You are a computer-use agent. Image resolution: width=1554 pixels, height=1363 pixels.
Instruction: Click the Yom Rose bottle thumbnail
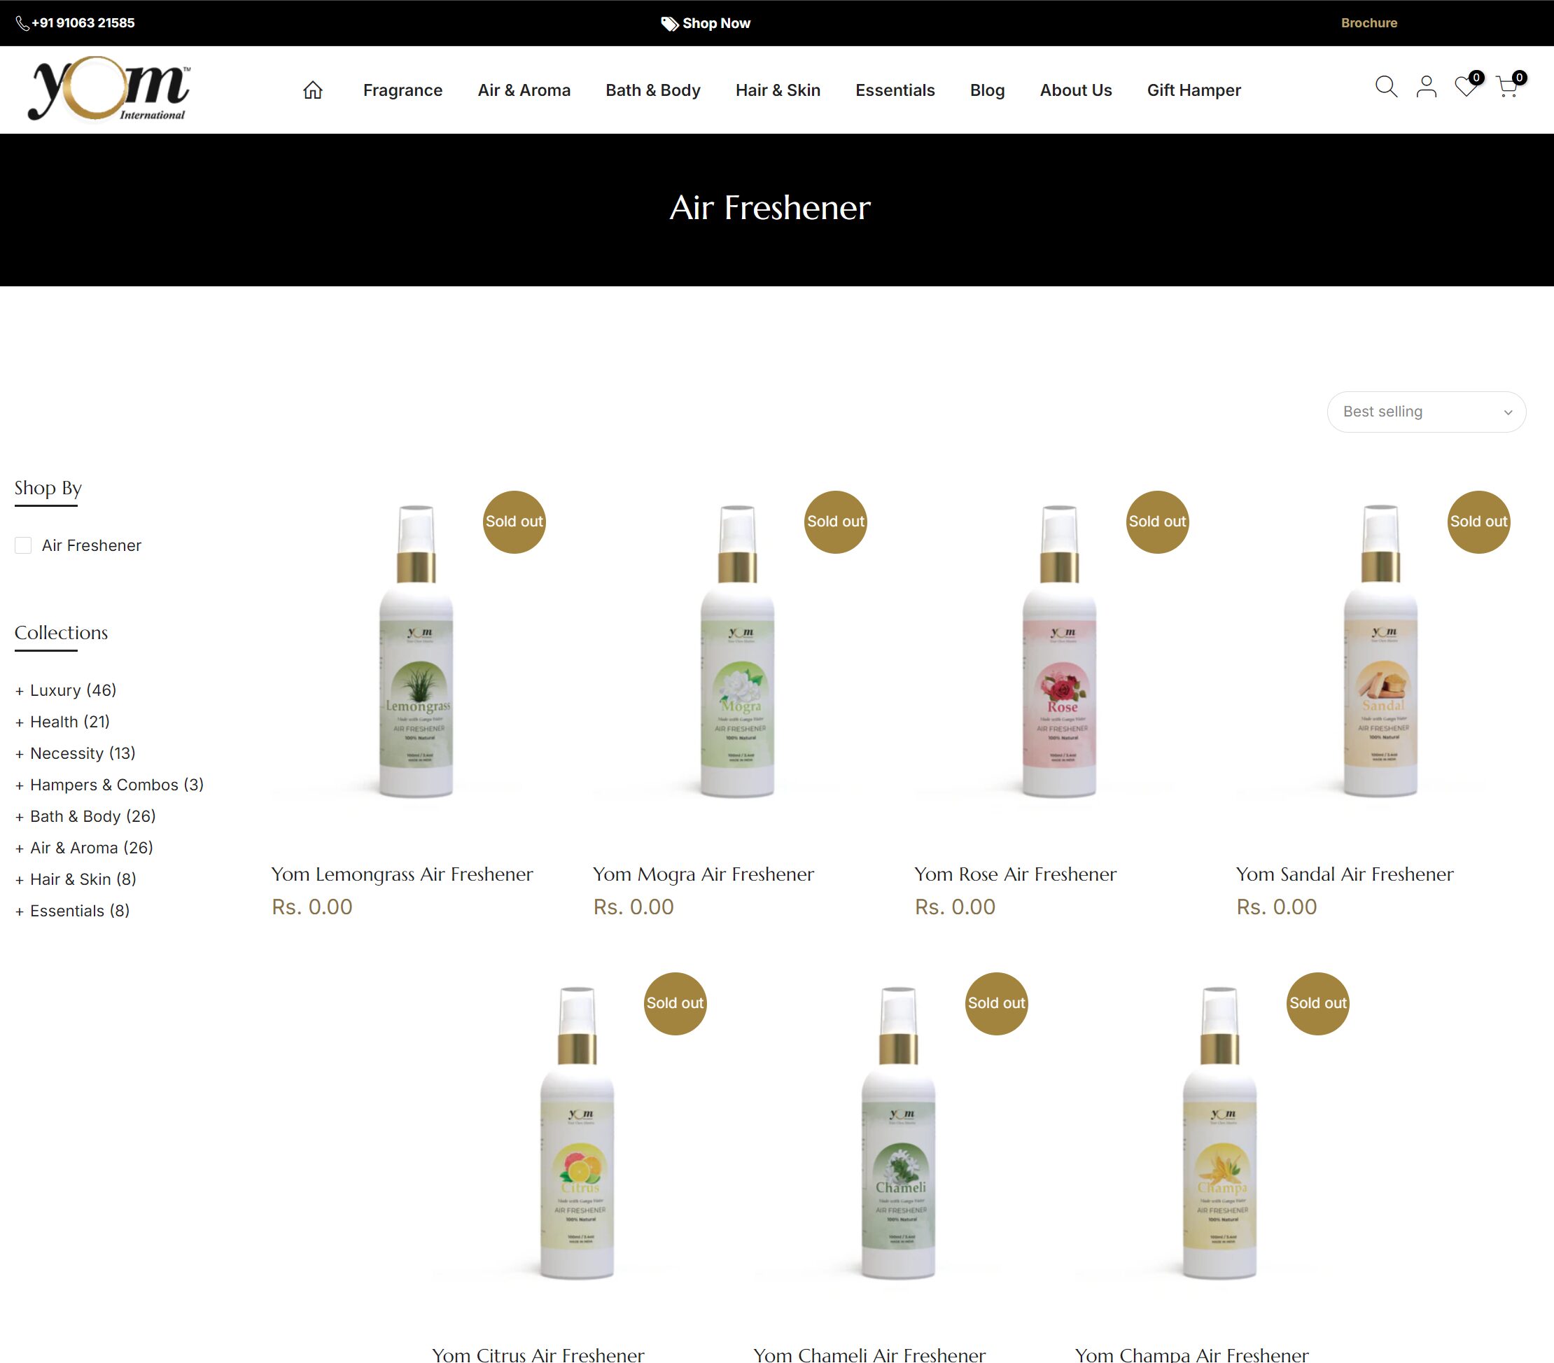tap(1058, 651)
